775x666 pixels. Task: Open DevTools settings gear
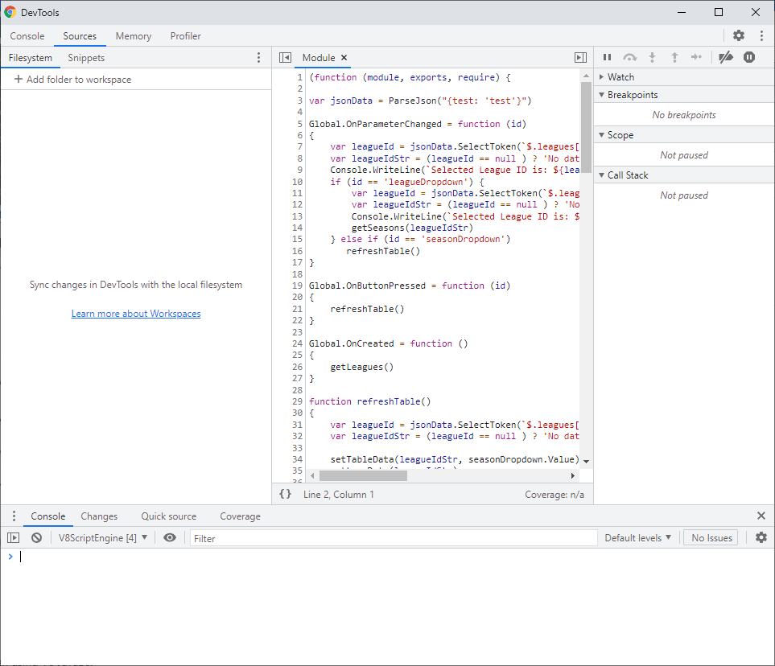739,35
